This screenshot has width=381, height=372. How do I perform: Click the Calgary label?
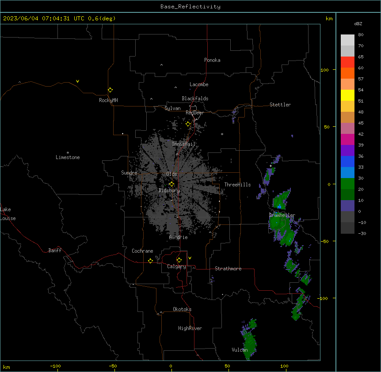click(x=177, y=266)
